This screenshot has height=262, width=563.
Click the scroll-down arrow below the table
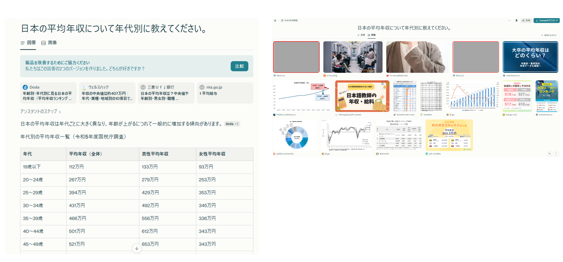click(136, 248)
